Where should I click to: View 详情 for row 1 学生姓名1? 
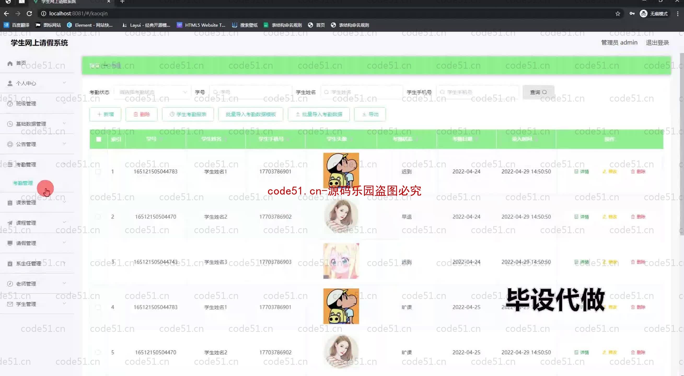[582, 171]
